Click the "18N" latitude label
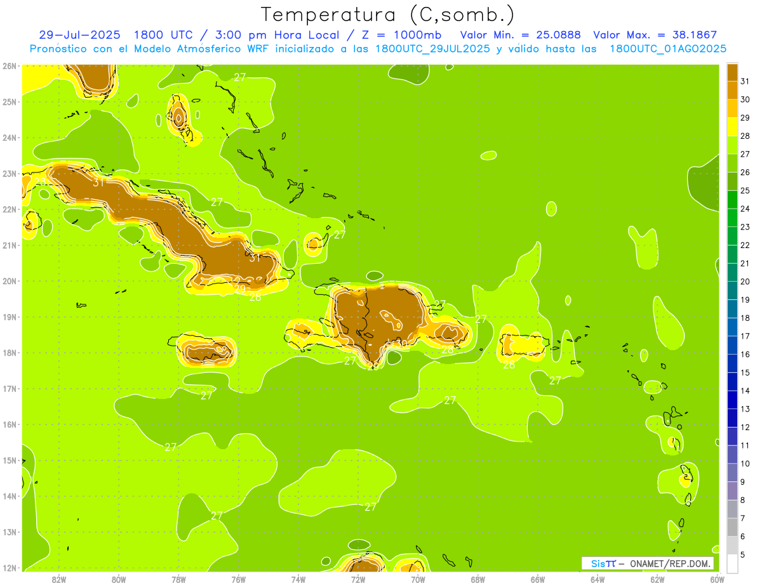Image resolution: width=762 pixels, height=588 pixels. click(x=10, y=353)
